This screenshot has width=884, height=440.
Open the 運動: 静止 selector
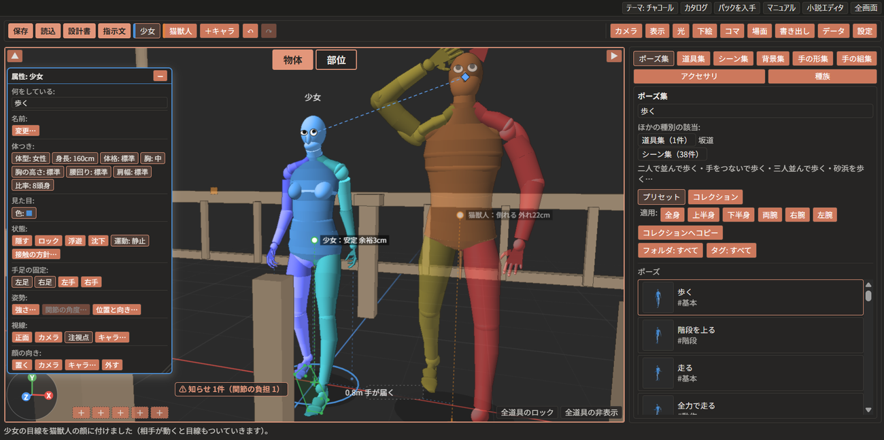coord(130,241)
